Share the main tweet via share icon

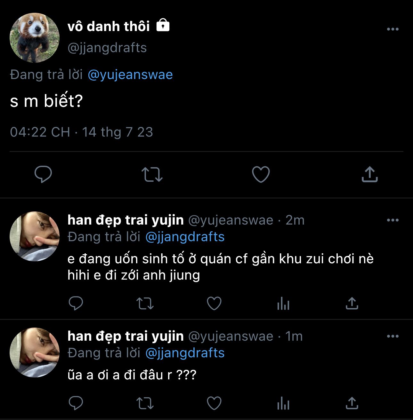coord(370,174)
